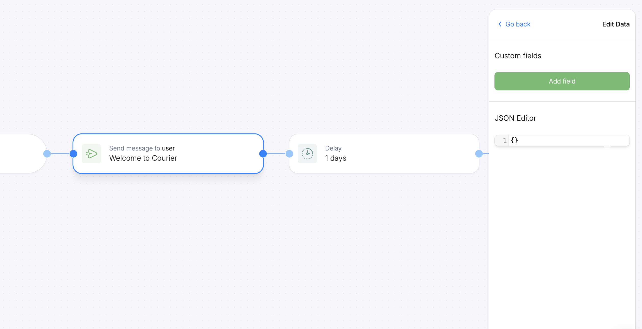Screen dimensions: 642x329
Task: Click the Custom fields section heading
Action: 518,56
